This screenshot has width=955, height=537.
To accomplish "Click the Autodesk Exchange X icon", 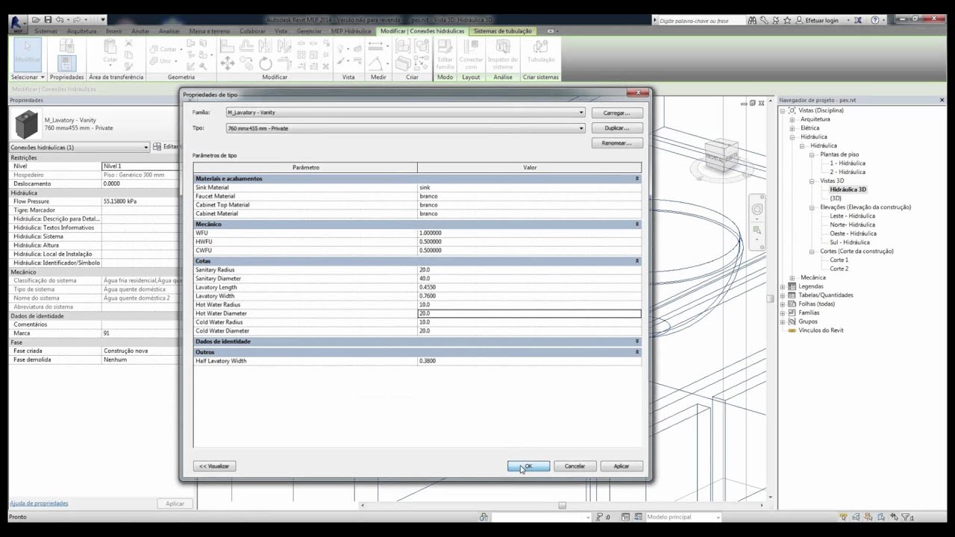I will 857,20.
